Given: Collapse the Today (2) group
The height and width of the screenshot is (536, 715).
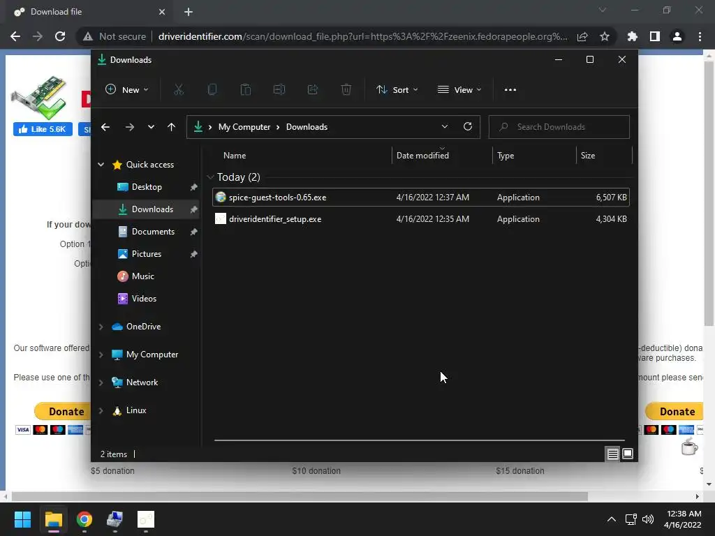Looking at the screenshot, I should coord(210,177).
